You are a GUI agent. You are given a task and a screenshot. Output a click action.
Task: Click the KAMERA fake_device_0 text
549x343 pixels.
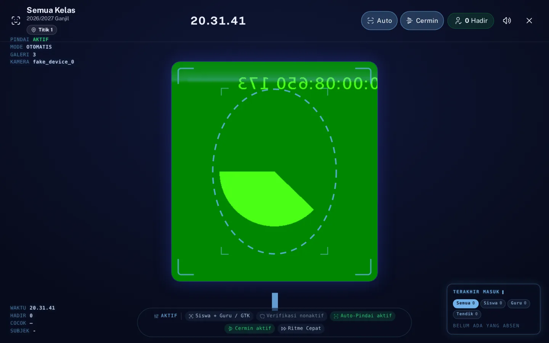coord(42,62)
